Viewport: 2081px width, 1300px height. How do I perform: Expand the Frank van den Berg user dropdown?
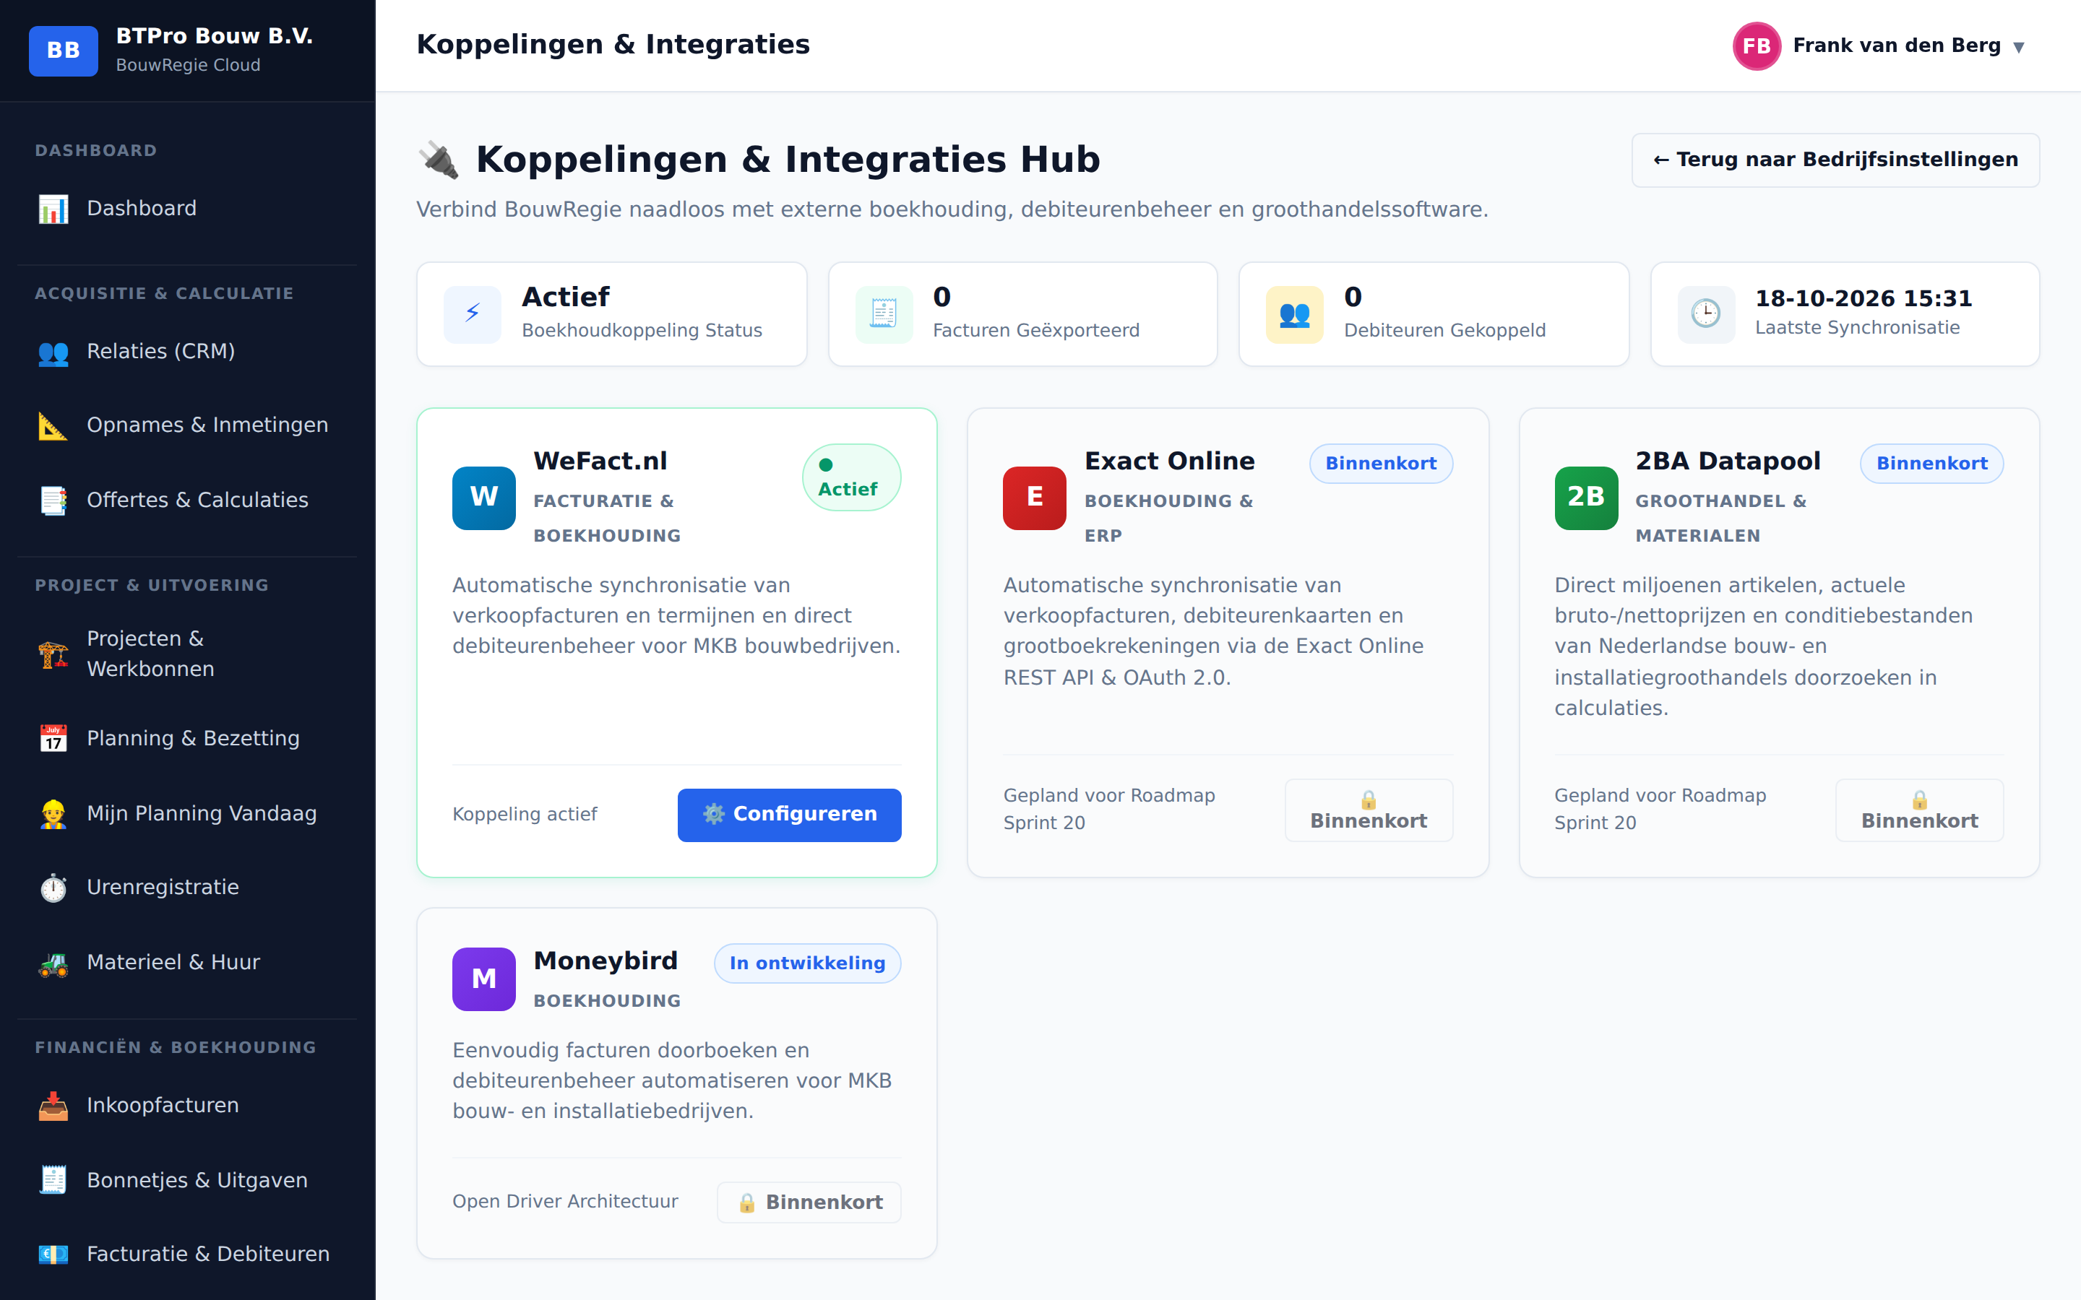[x=1878, y=45]
